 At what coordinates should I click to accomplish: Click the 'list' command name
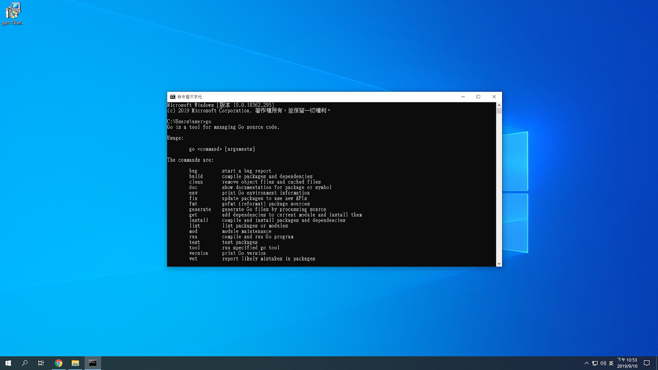(195, 226)
